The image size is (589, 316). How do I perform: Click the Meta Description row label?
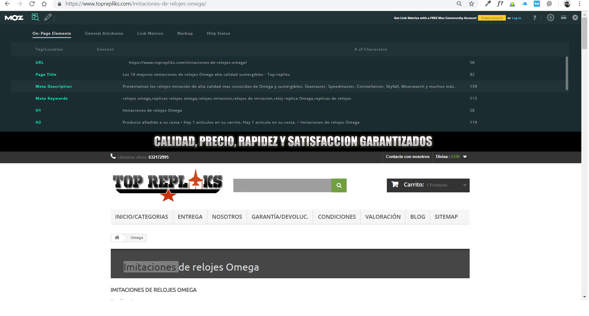pos(54,87)
